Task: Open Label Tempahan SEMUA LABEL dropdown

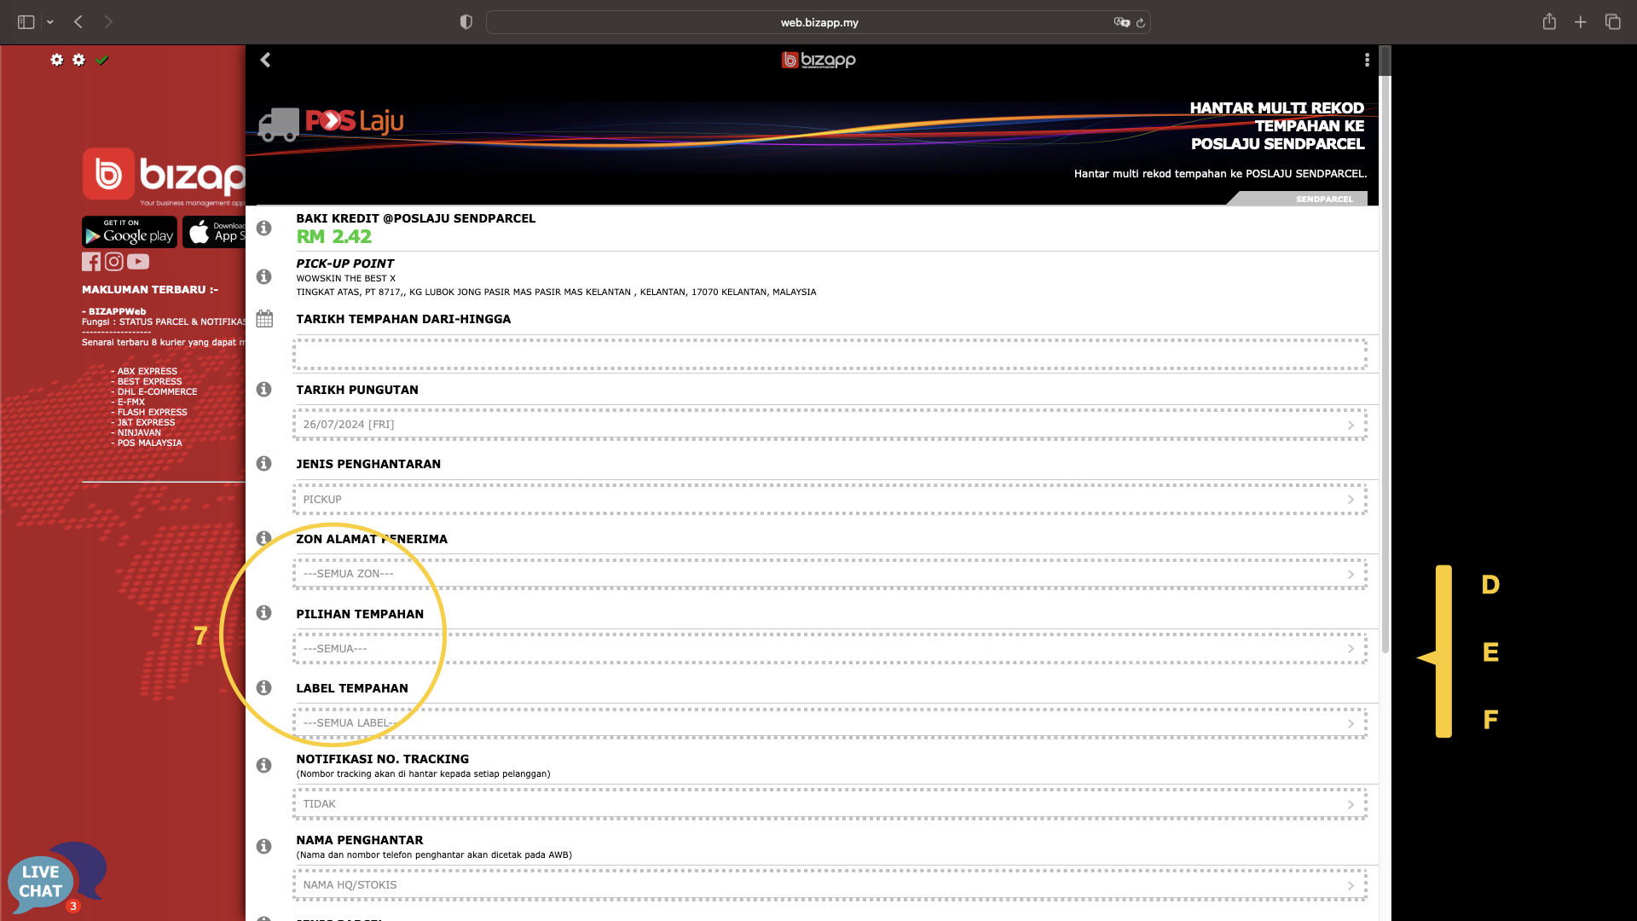Action: (830, 723)
